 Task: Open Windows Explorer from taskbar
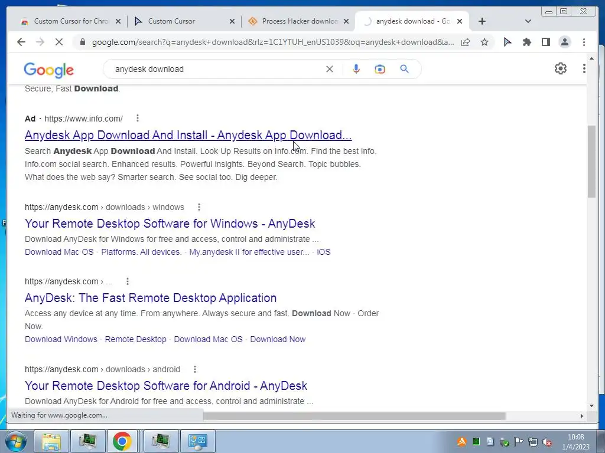(51, 441)
